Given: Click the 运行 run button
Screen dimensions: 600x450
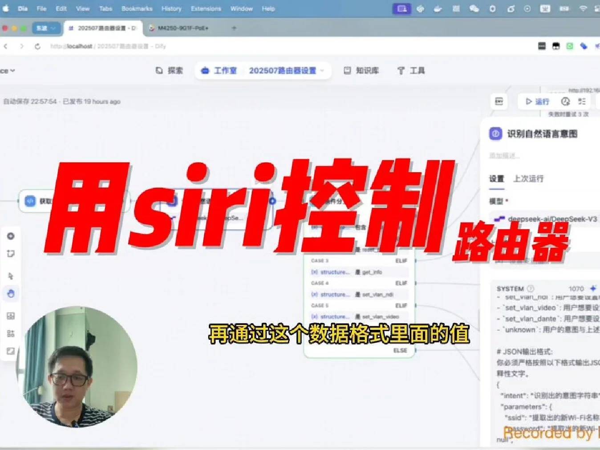Looking at the screenshot, I should [537, 101].
